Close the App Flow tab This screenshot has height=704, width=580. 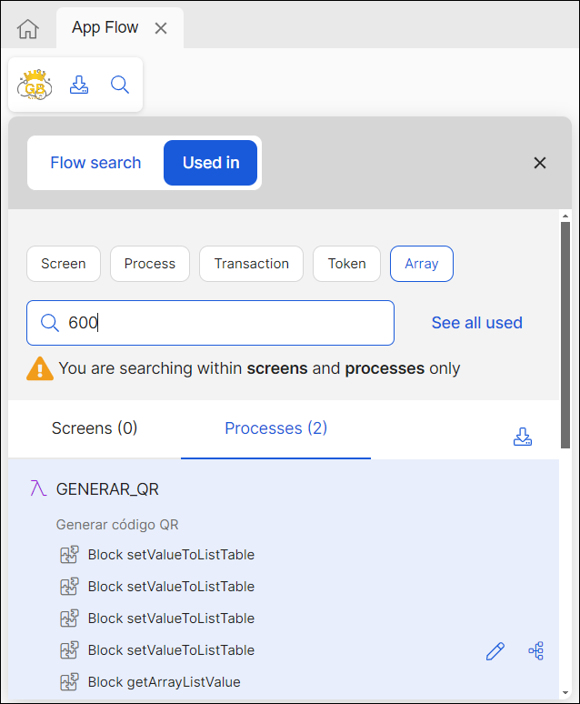(161, 28)
